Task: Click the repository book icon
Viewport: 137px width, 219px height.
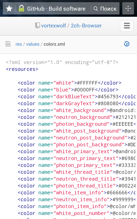Action: 38,26
